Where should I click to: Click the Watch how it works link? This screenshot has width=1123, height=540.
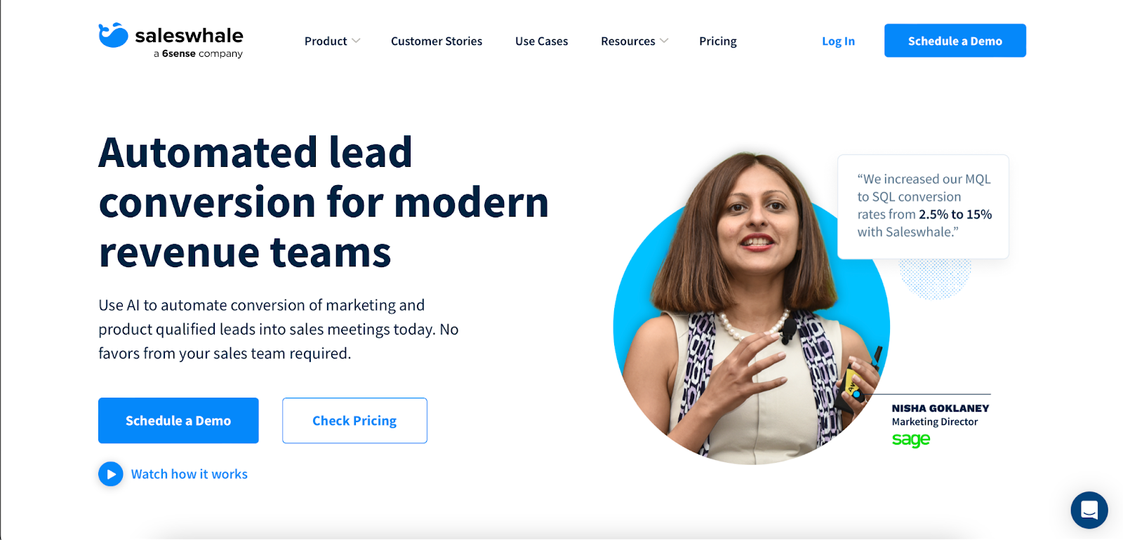click(x=190, y=474)
